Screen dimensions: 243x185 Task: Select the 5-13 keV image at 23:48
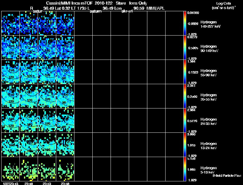pos(29,169)
